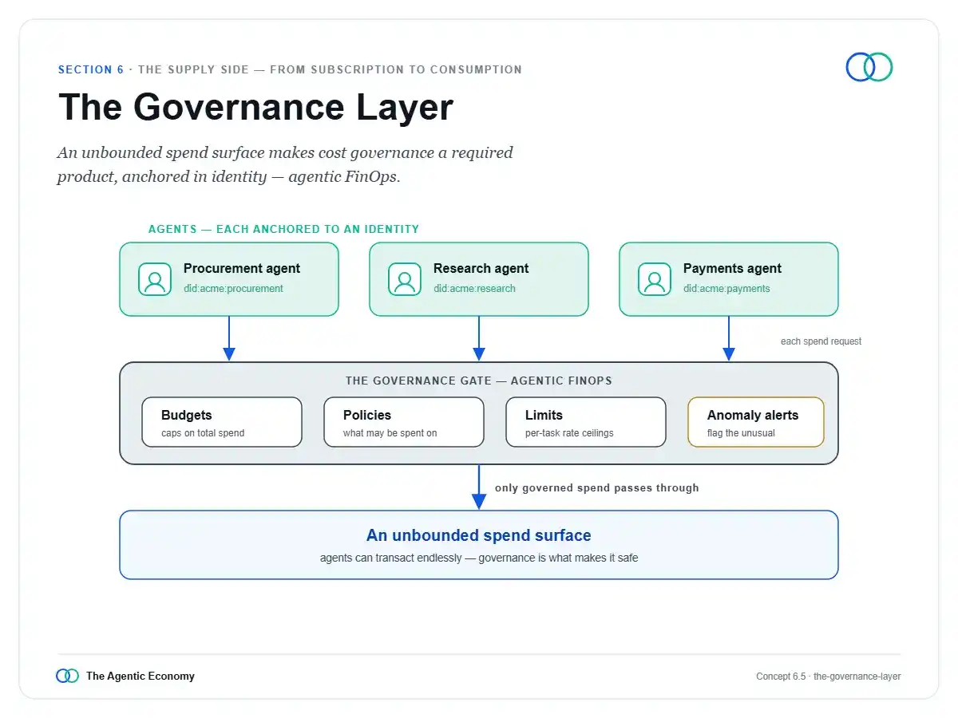The height and width of the screenshot is (718, 958).
Task: Click the arrow under the governance gate
Action: click(x=479, y=487)
